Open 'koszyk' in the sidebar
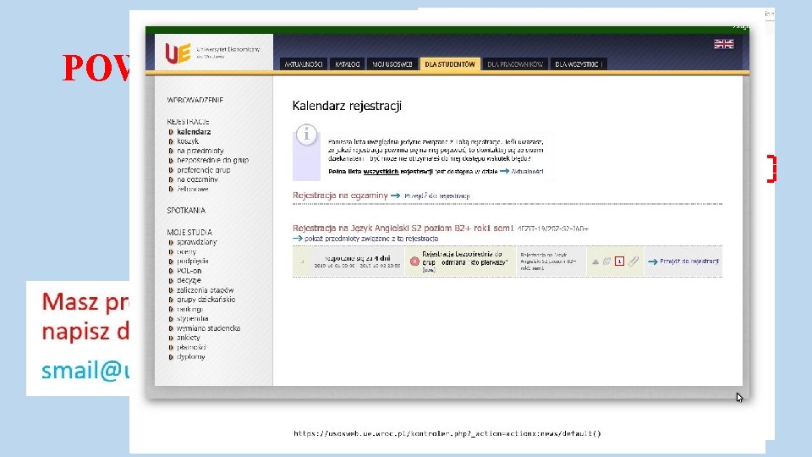Image resolution: width=812 pixels, height=457 pixels. click(x=188, y=141)
